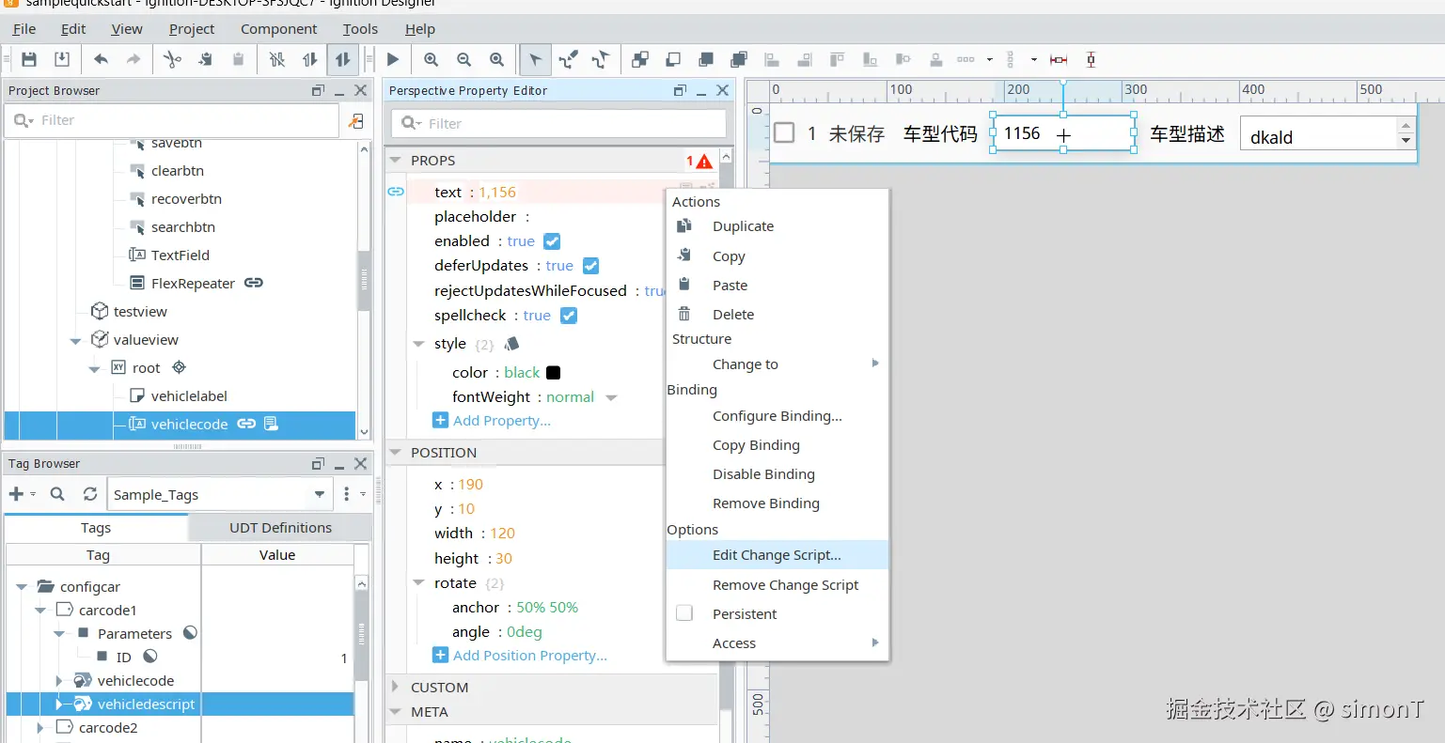Collapse the valueview tree node
This screenshot has width=1445, height=743.
(76, 340)
